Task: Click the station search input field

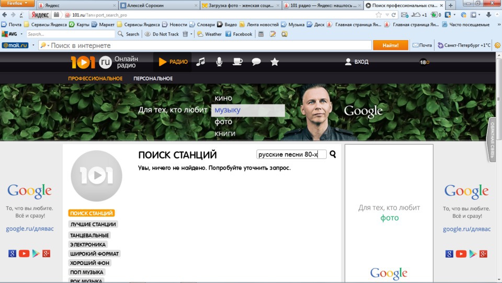Action: pyautogui.click(x=291, y=154)
